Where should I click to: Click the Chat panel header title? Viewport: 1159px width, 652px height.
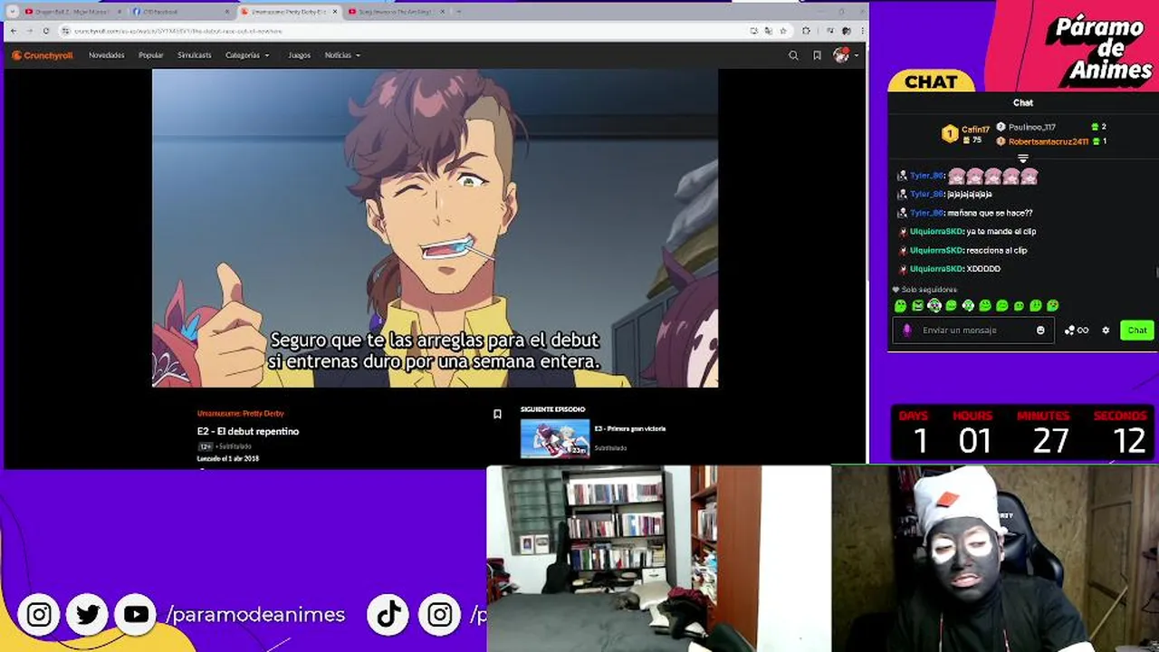click(1023, 103)
